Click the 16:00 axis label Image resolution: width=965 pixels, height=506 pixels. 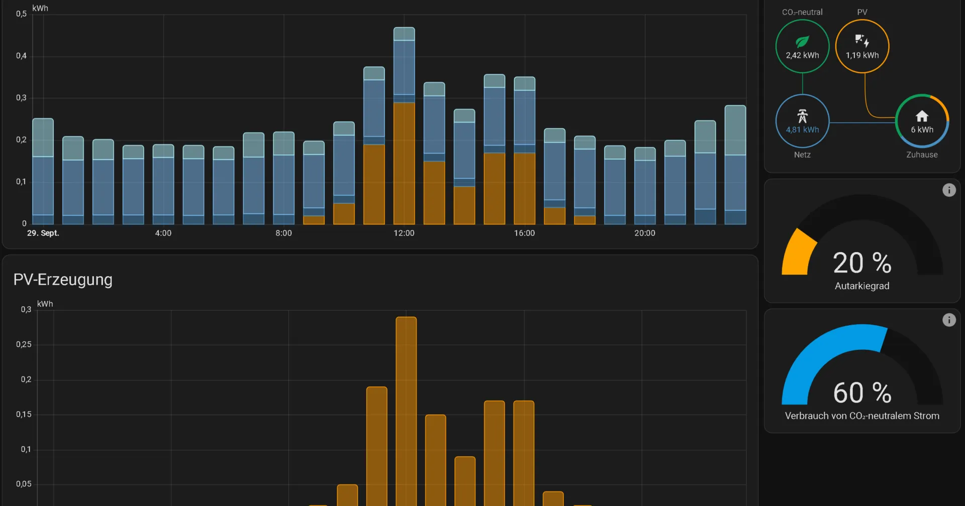coord(524,233)
